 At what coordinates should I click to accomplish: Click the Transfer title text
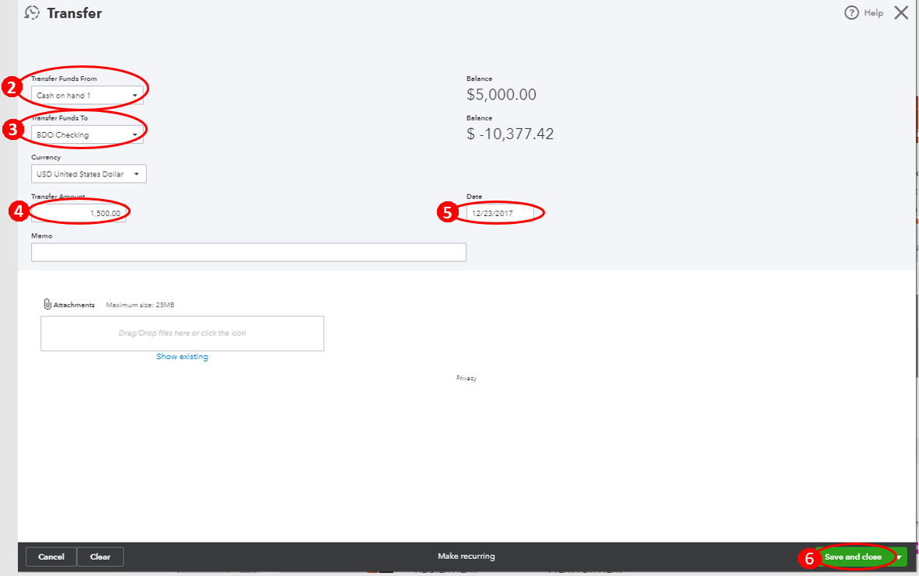(75, 13)
